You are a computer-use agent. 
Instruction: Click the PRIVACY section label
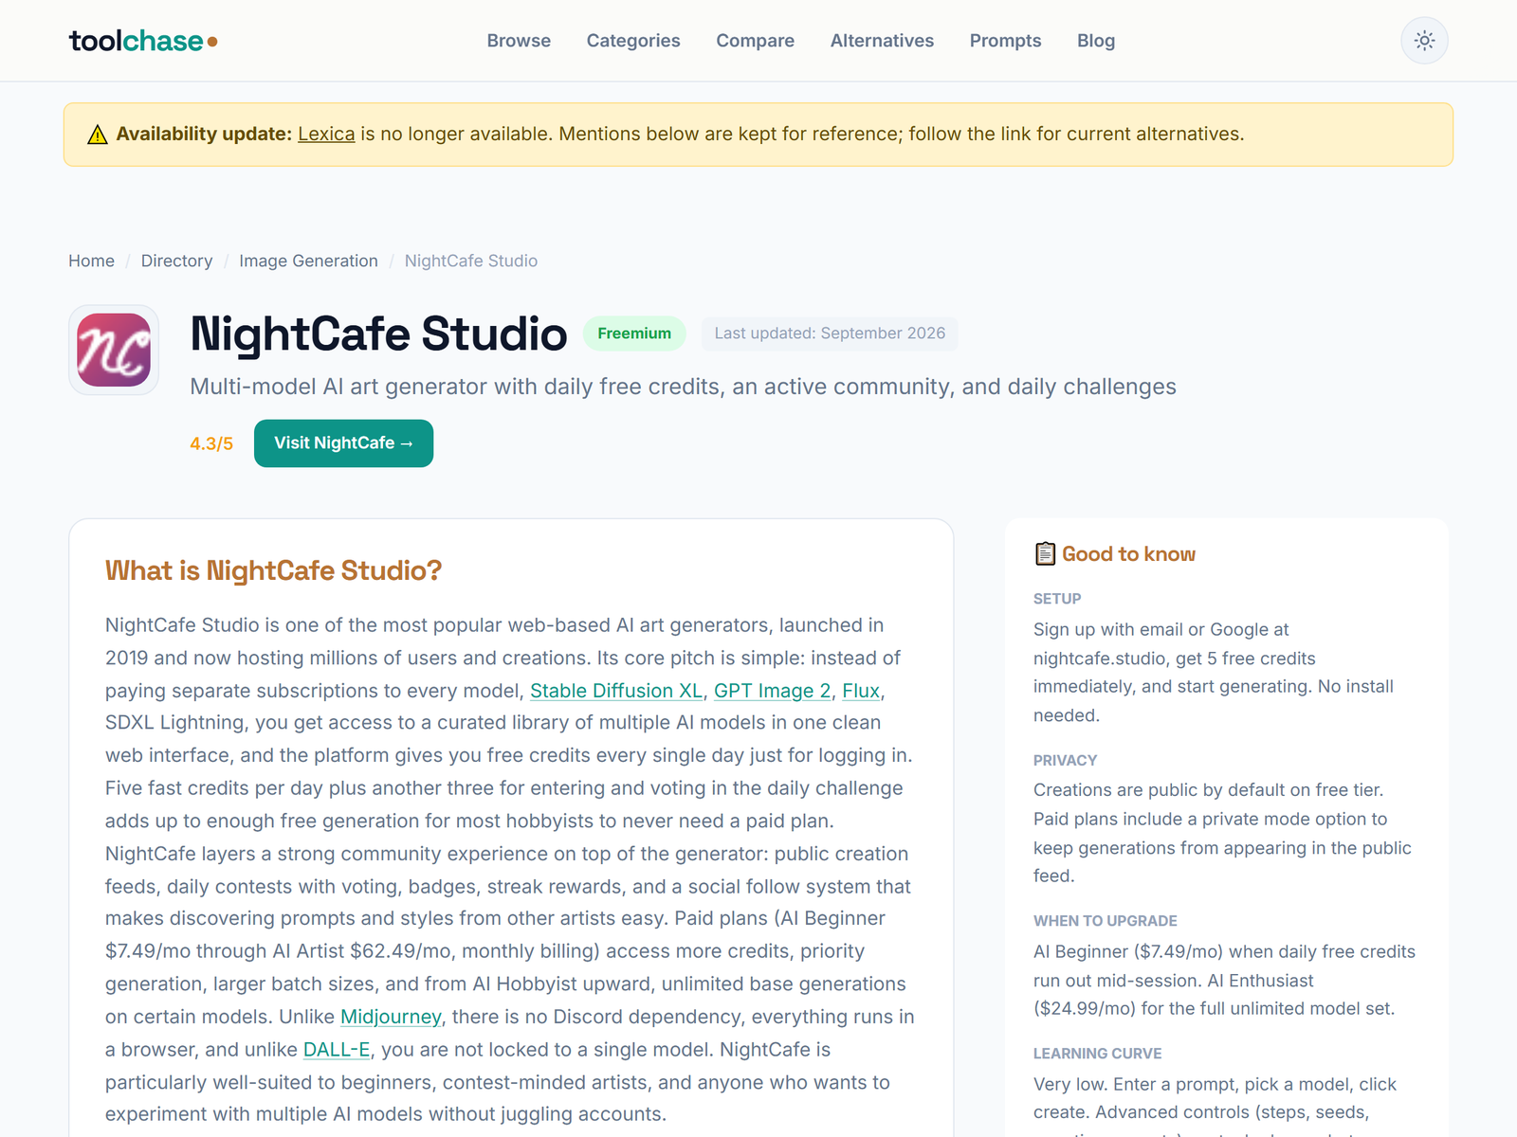[x=1065, y=760]
